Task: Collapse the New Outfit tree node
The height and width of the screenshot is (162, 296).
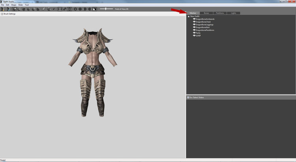Action: (189, 17)
